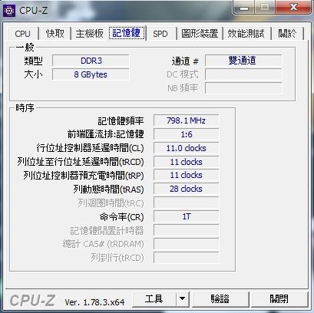Open the 效能測試 tab
Screen dimensions: 314x313
tap(246, 34)
